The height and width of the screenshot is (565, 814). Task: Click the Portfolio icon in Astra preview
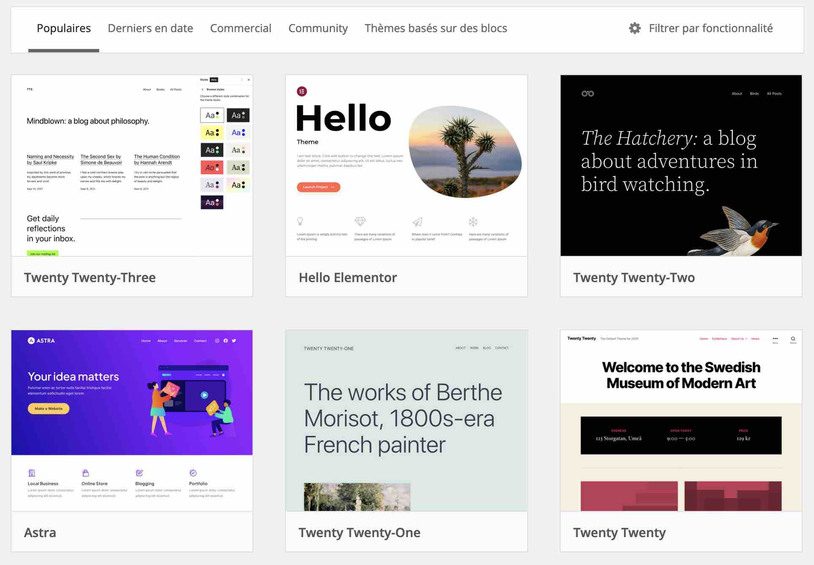coord(193,473)
